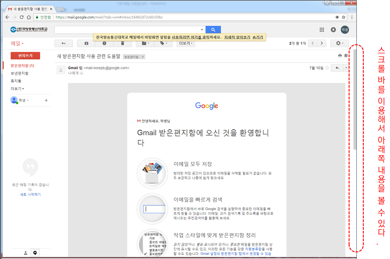This screenshot has width=390, height=259.
Task: Click the university logo at top left
Action: pyautogui.click(x=29, y=30)
